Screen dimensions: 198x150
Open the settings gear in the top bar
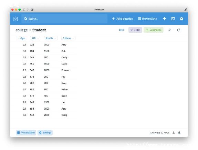(x=181, y=19)
